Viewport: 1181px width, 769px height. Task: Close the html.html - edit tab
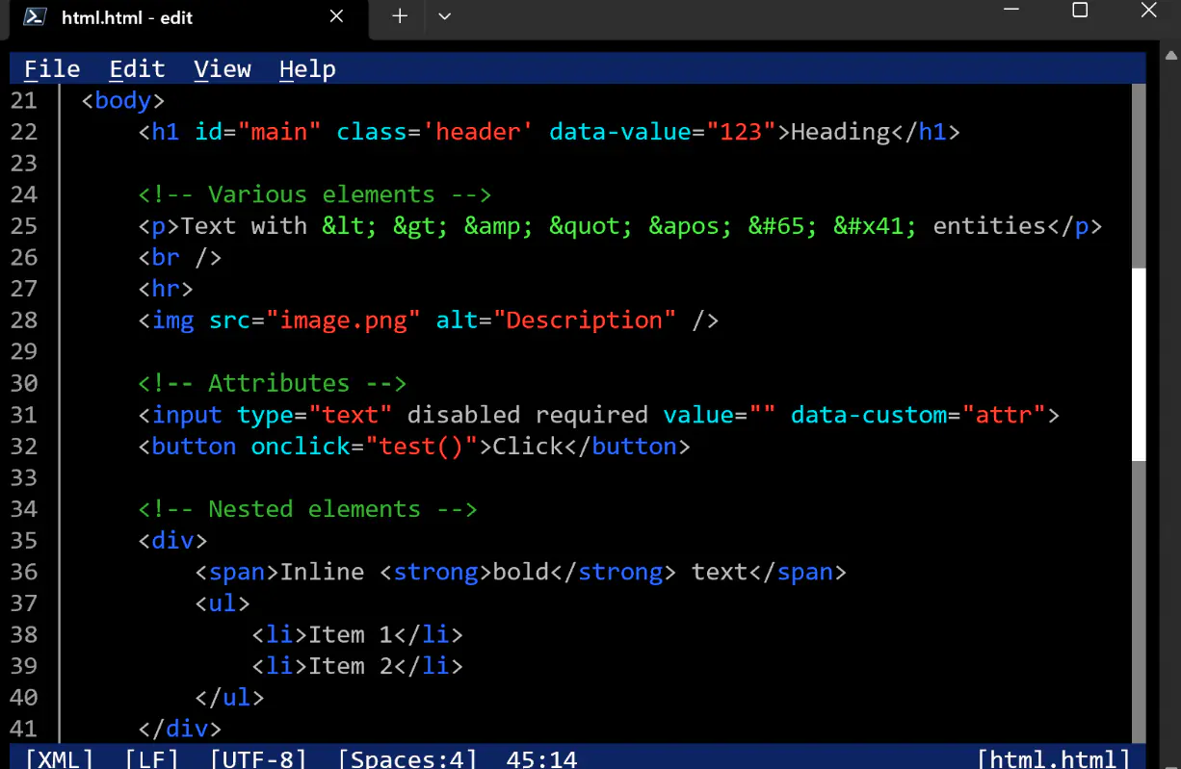pos(336,16)
